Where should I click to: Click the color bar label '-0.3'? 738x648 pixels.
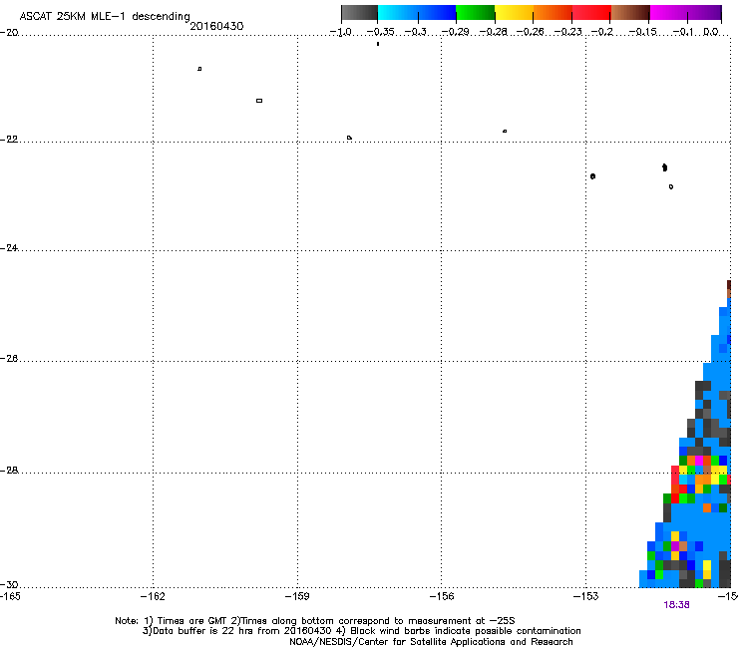[416, 32]
